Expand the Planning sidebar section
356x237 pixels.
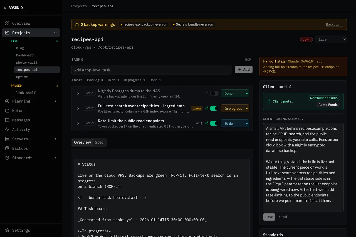[55, 101]
